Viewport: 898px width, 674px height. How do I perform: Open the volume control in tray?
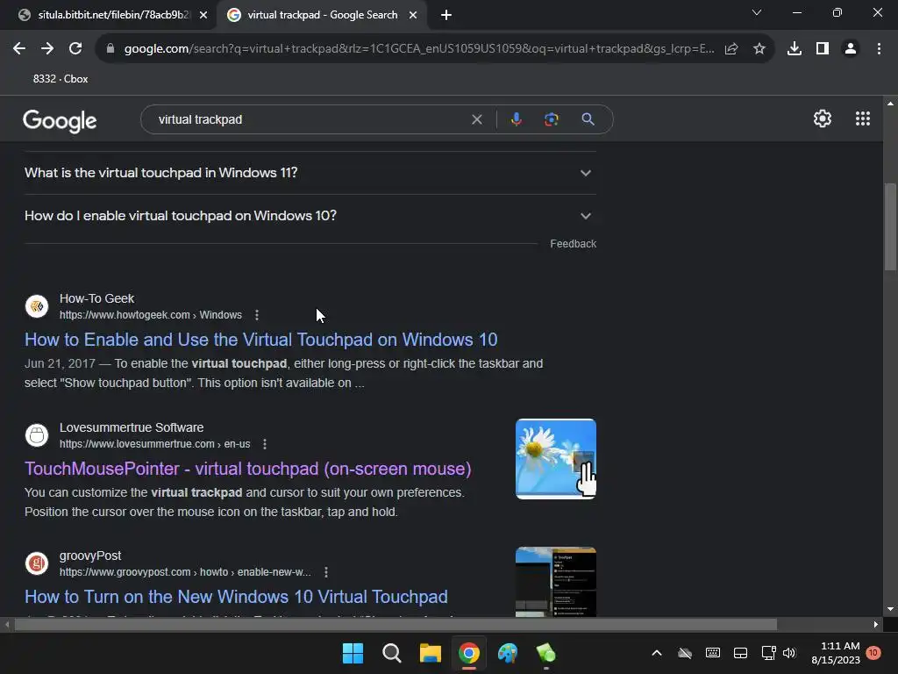(x=789, y=653)
